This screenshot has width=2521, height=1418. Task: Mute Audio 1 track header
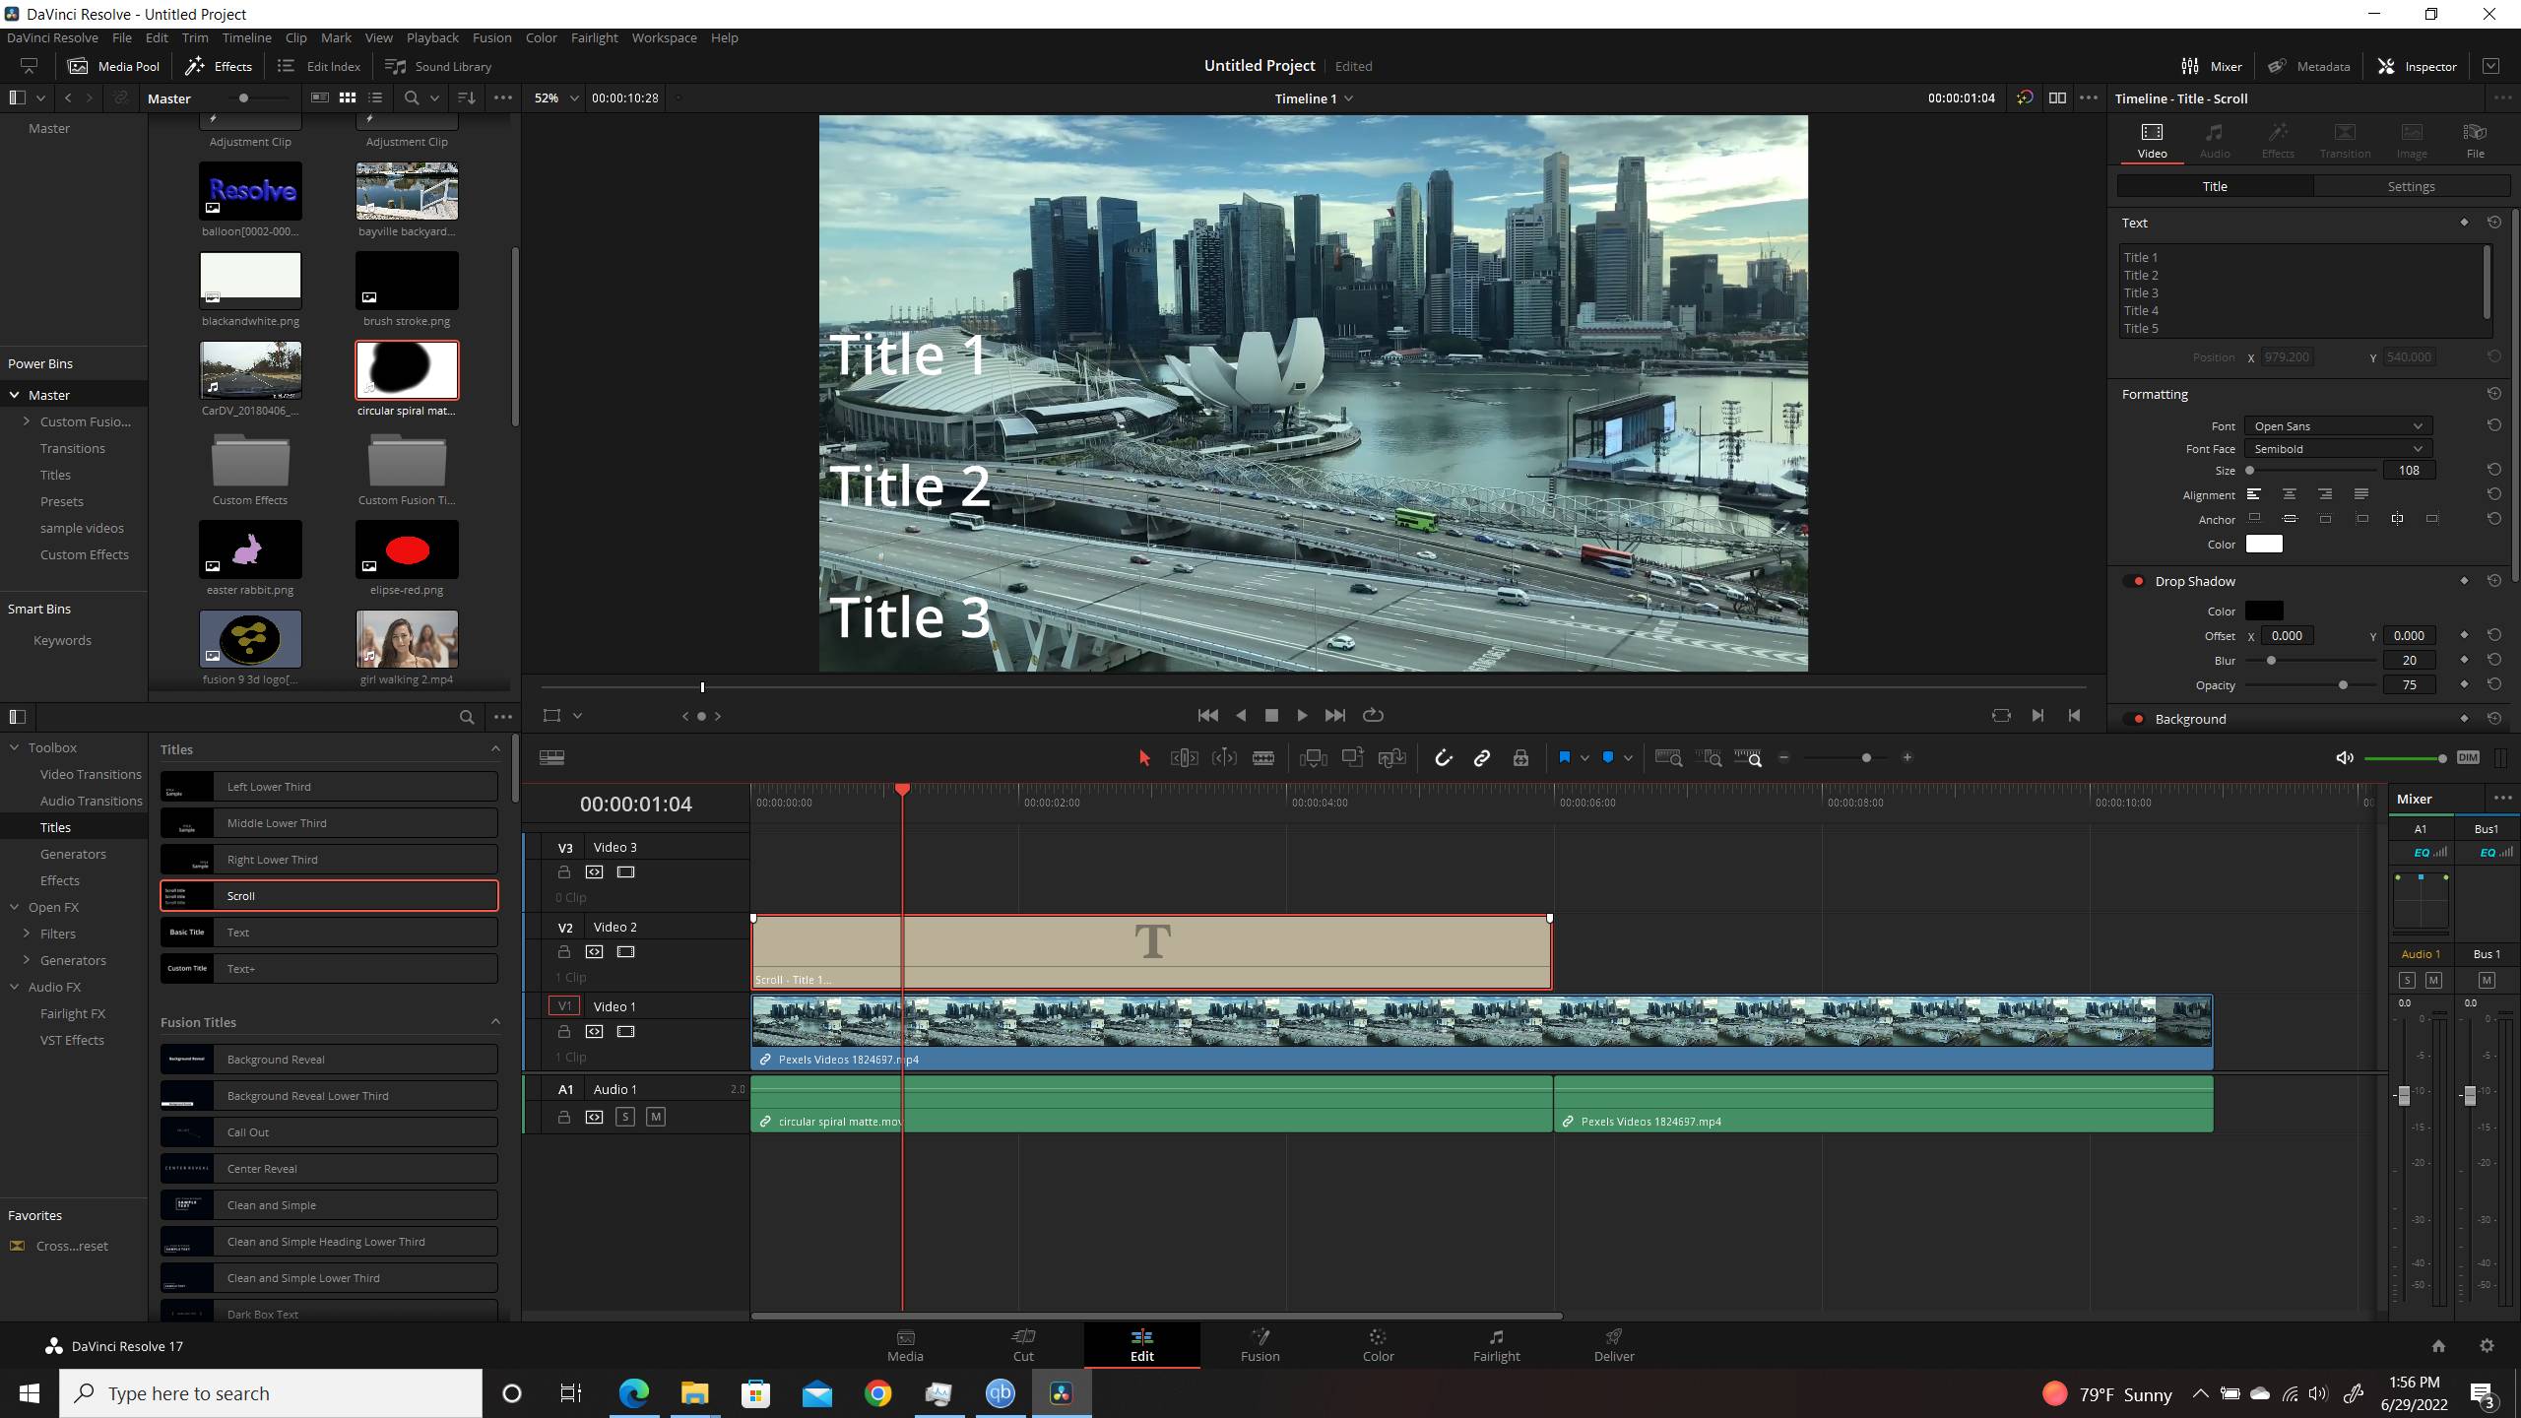pos(656,1117)
